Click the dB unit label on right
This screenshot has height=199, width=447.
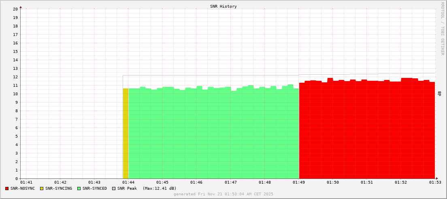(440, 94)
